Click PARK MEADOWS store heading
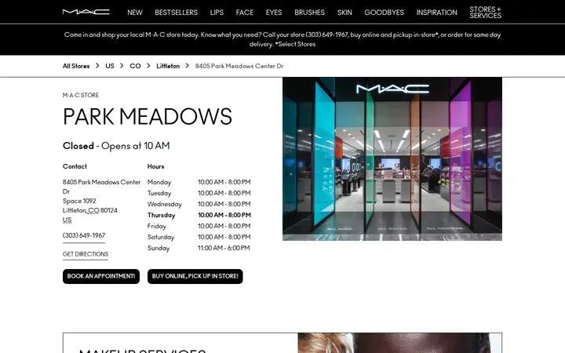 click(x=148, y=116)
